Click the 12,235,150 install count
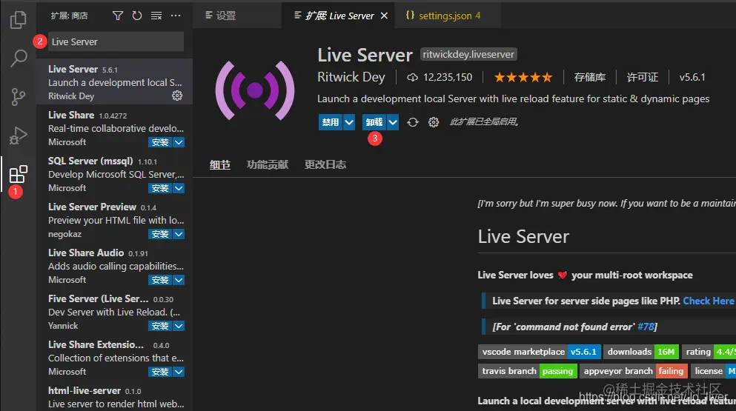 click(x=448, y=78)
